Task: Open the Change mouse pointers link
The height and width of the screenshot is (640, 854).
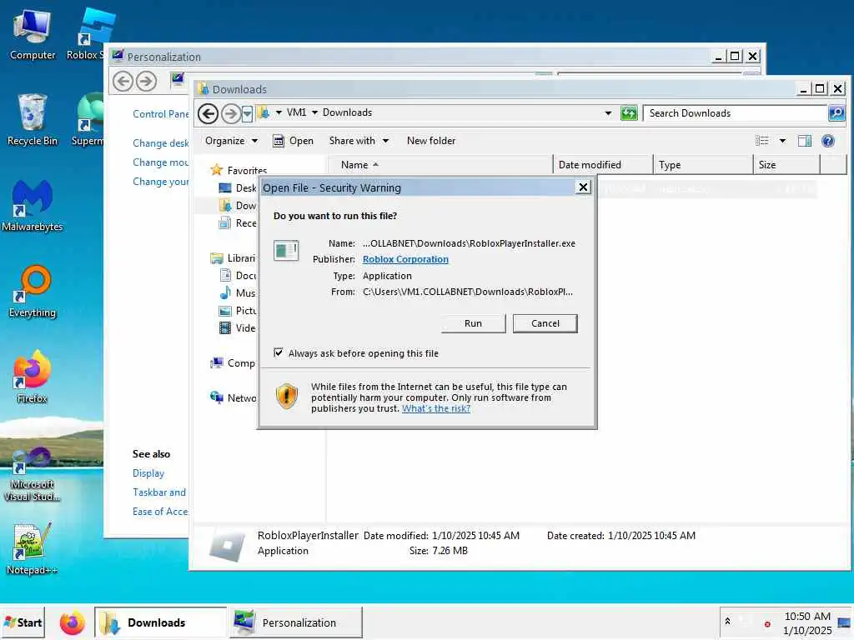Action: [161, 162]
